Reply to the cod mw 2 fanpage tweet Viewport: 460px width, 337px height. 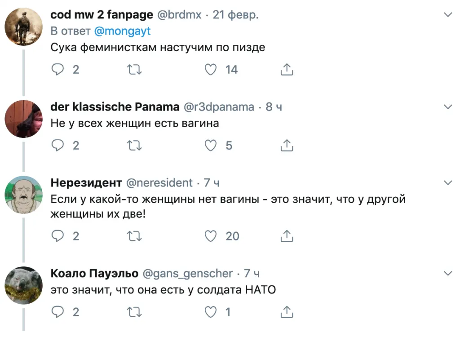point(58,70)
